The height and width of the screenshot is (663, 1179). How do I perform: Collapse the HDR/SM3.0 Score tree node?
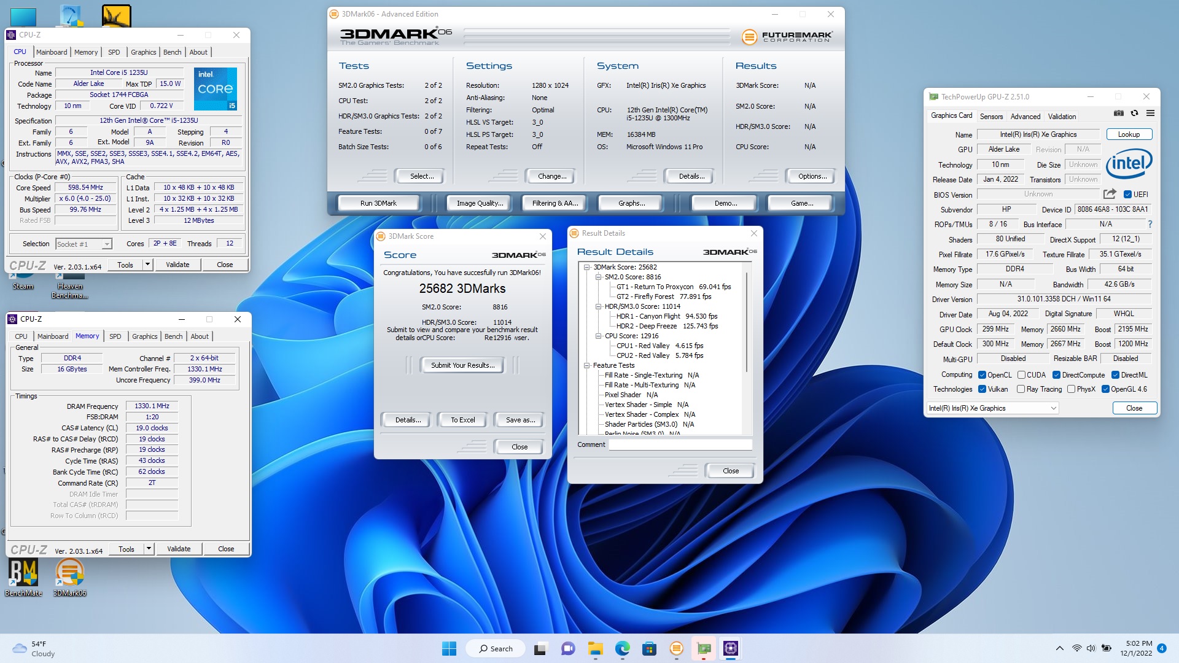(598, 306)
